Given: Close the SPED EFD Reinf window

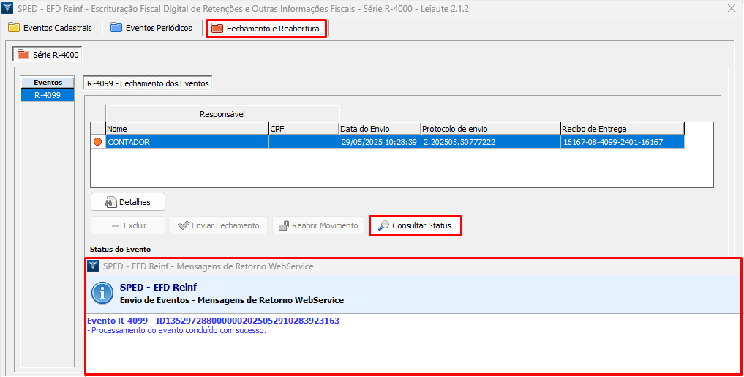Looking at the screenshot, I should tap(731, 8).
